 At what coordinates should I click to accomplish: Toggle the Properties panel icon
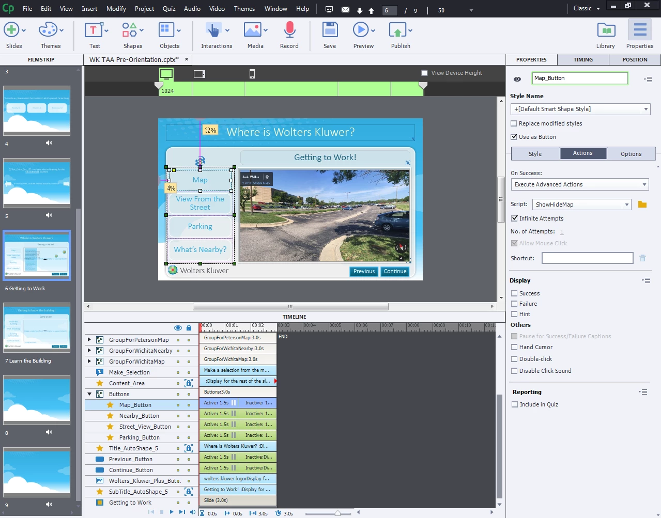[x=640, y=30]
